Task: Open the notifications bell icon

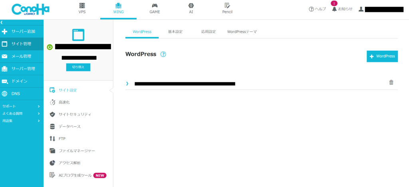Action: point(334,9)
